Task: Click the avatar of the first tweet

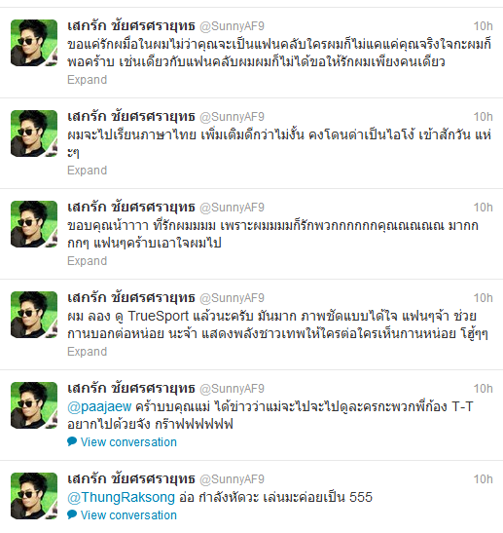Action: (34, 43)
